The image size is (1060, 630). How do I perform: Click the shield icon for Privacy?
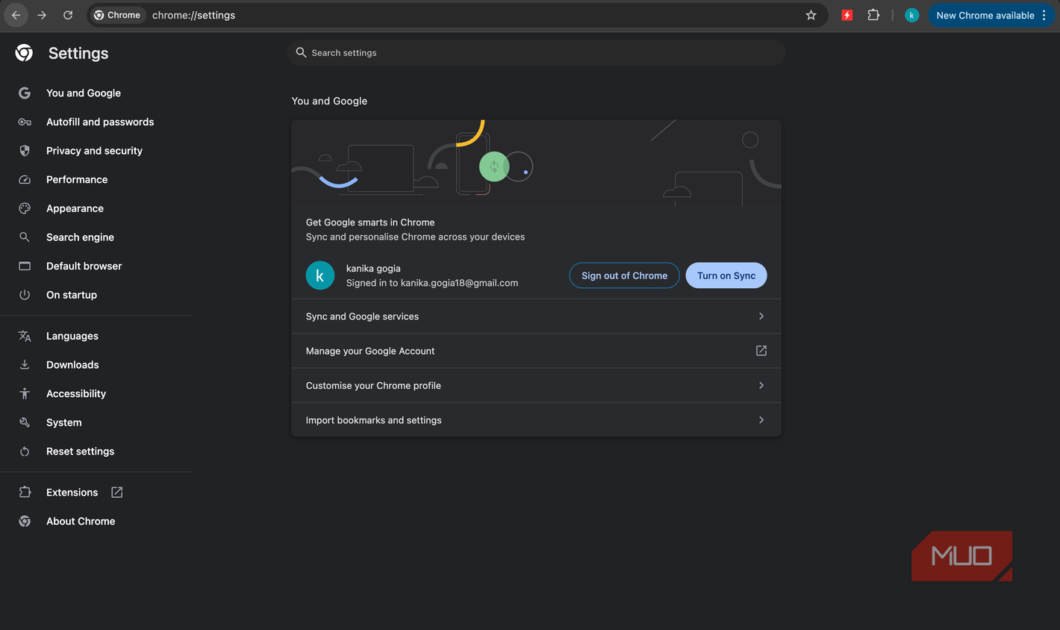25,151
